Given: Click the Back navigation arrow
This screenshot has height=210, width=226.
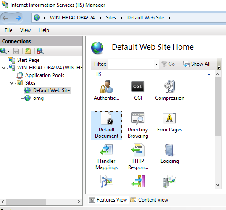Looking at the screenshot, I should pyautogui.click(x=5, y=18).
